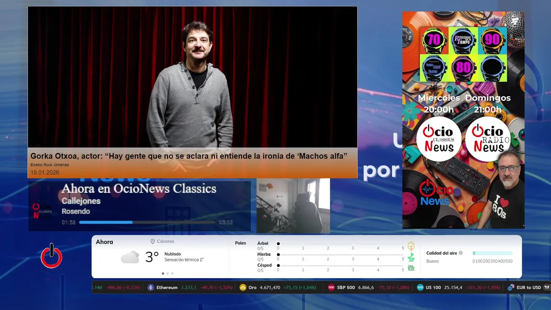Click the cloudy weather icon
Image resolution: width=551 pixels, height=310 pixels.
130,257
